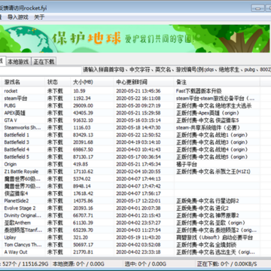Click the update time 2020-05-19 11:43:20
The height and width of the screenshot is (271, 271).
tap(139, 237)
